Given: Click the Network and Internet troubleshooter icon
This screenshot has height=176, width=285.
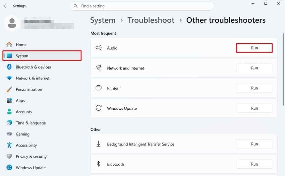Looking at the screenshot, I should click(x=99, y=68).
